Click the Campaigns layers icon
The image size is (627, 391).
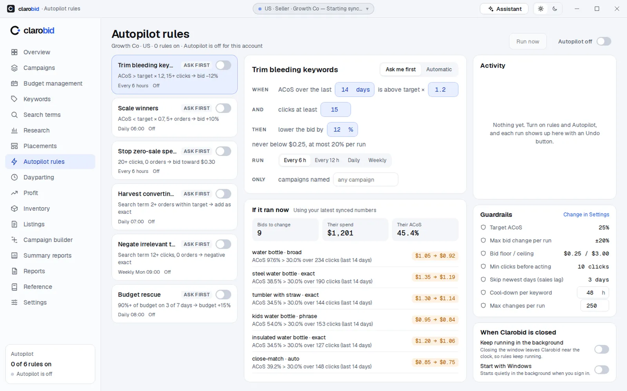point(14,68)
